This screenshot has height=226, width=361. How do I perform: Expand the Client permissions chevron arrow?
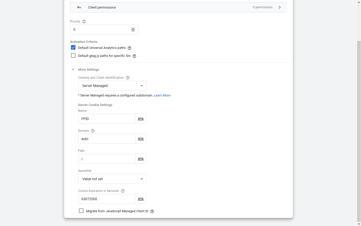(280, 7)
